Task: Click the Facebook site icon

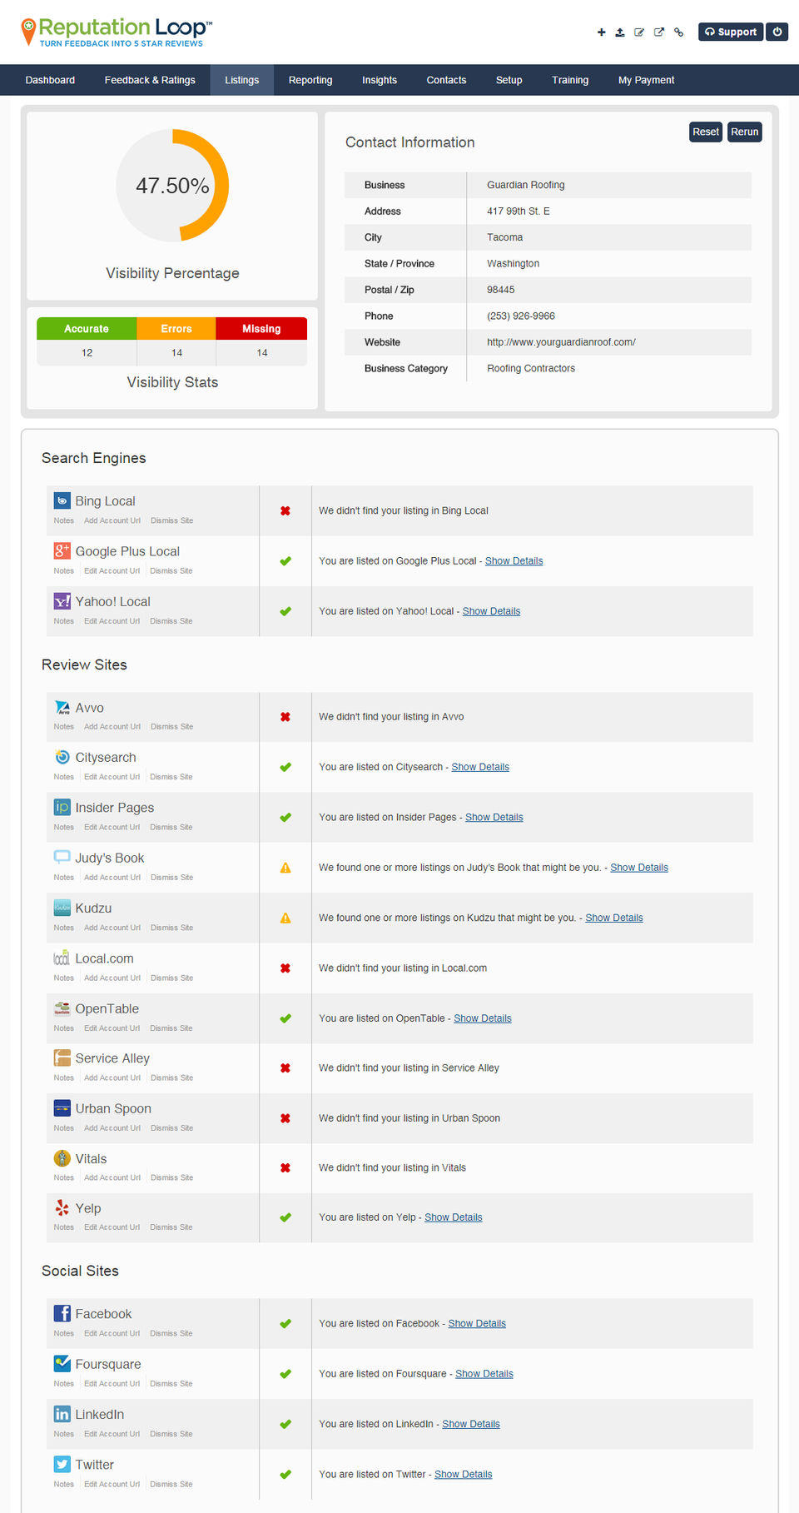Action: click(x=62, y=1313)
